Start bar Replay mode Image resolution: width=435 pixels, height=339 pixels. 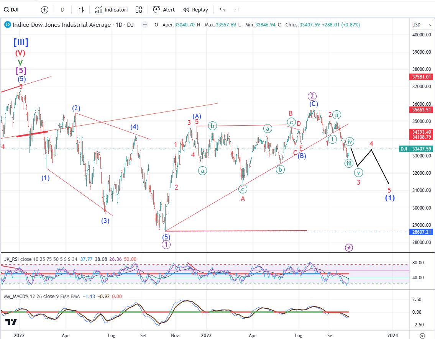click(x=195, y=10)
